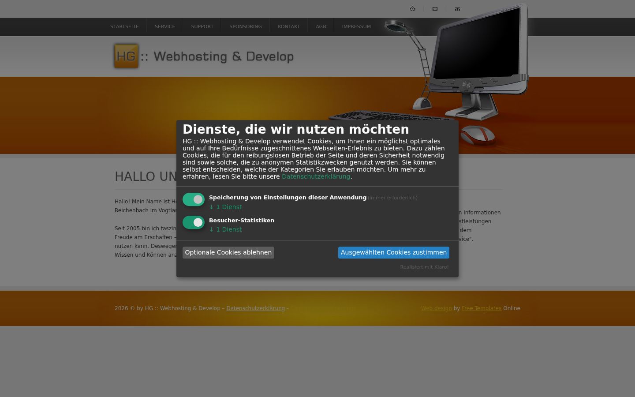The image size is (635, 397).
Task: Select the Sponsoring menu item
Action: click(246, 26)
